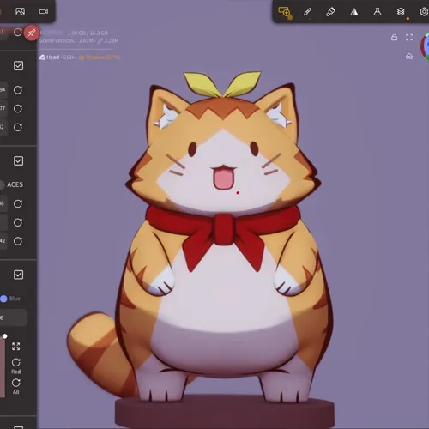This screenshot has height=429, width=429.
Task: Click the home view reset icon
Action: (409, 57)
